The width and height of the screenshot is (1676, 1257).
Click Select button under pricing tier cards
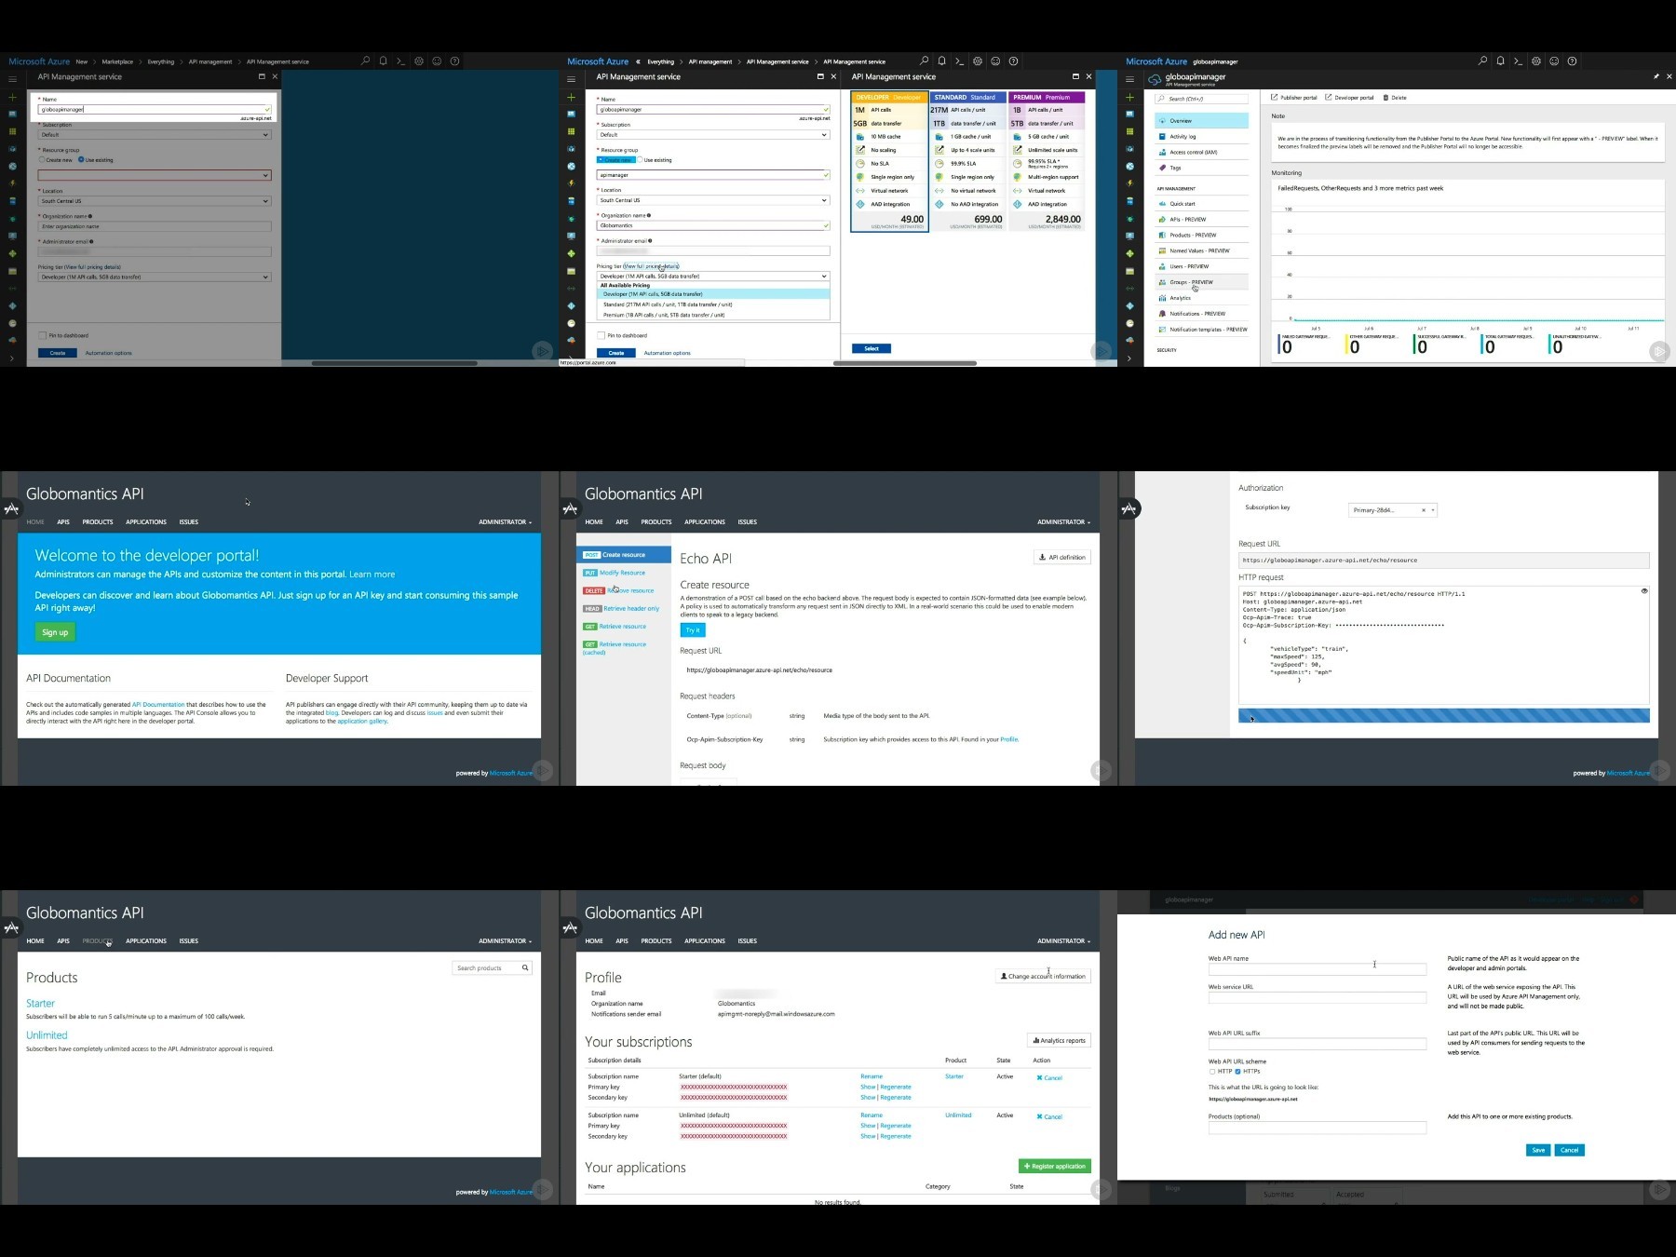pos(872,348)
